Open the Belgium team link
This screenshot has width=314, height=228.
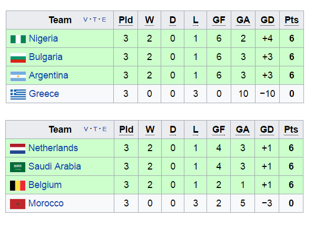point(45,185)
